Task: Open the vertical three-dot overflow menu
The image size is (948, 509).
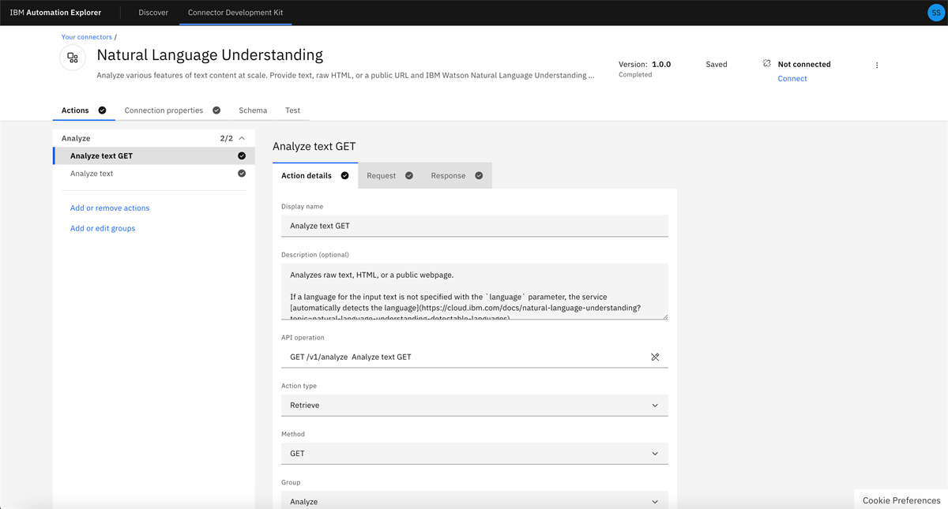Action: click(877, 65)
